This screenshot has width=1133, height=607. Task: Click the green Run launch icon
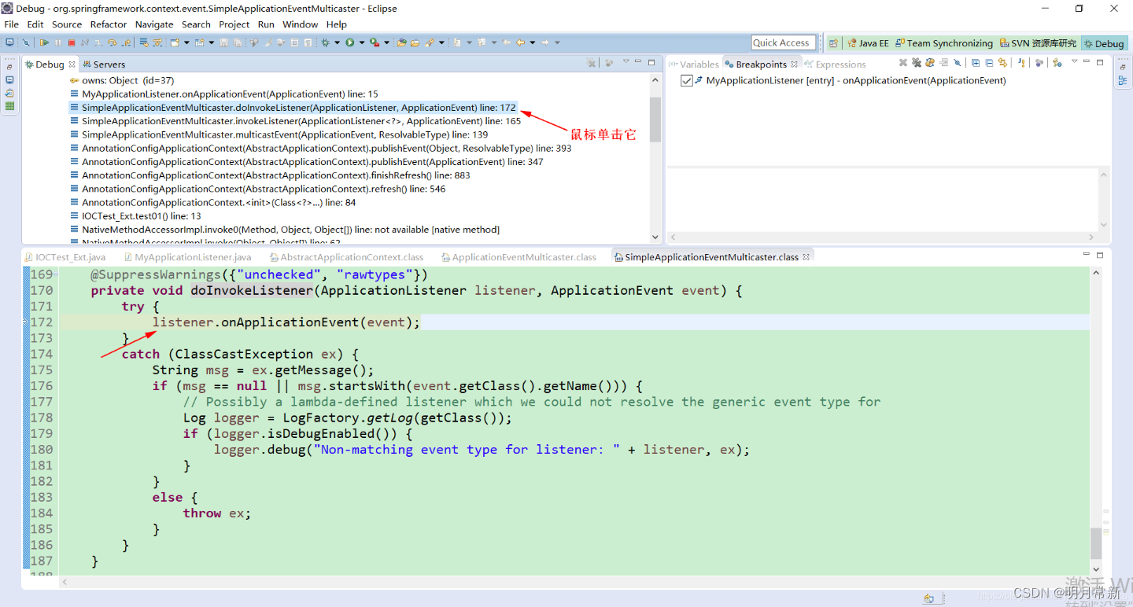tap(349, 42)
